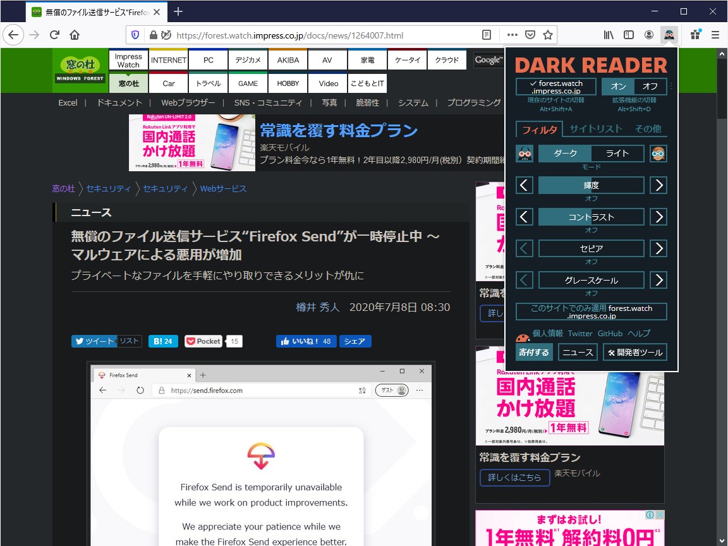
Task: Click the Dark Reader extension icon in the toolbar
Action: (669, 35)
